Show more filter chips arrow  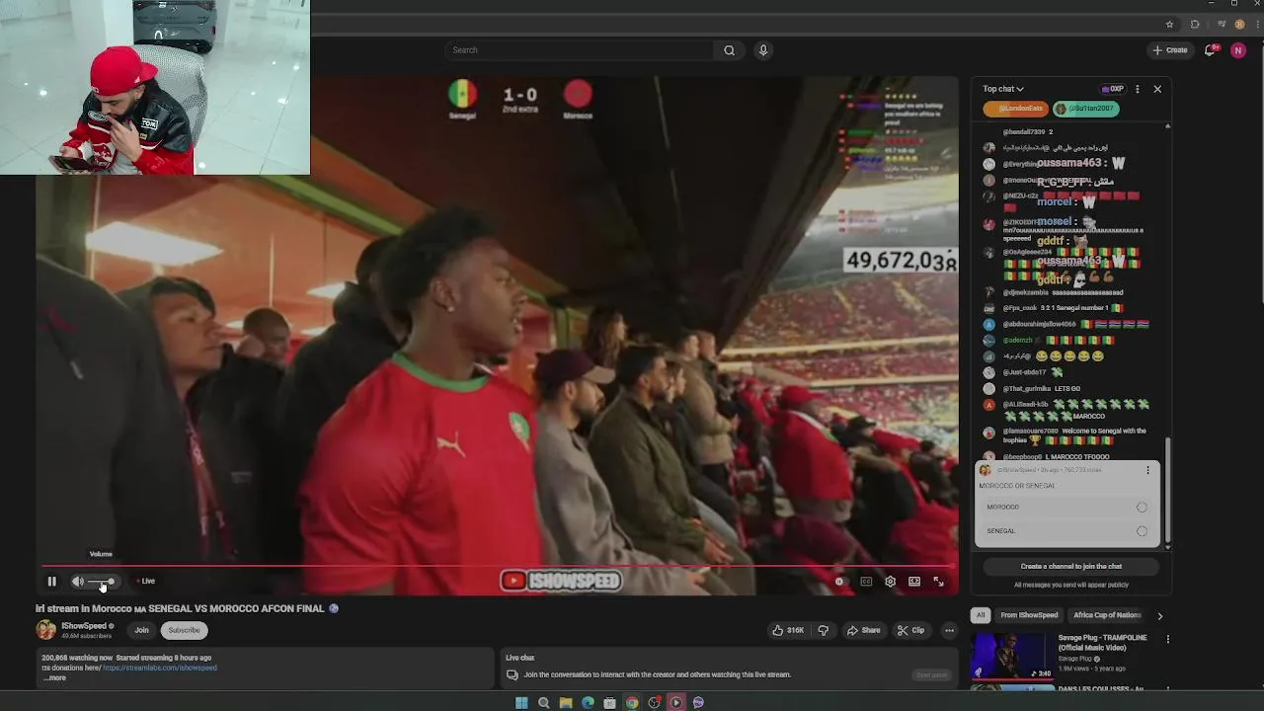pyautogui.click(x=1159, y=615)
